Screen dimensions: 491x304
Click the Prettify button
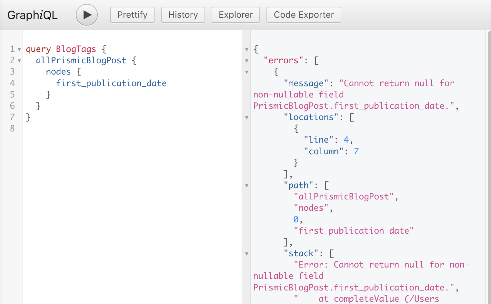click(x=132, y=15)
